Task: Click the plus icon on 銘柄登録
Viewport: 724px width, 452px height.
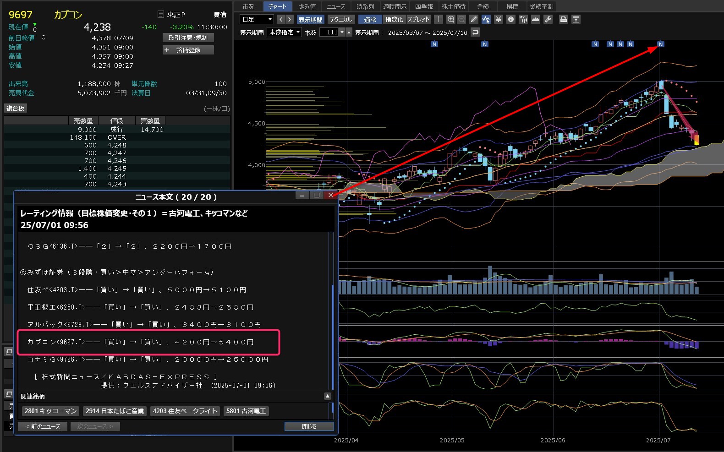Action: [167, 50]
